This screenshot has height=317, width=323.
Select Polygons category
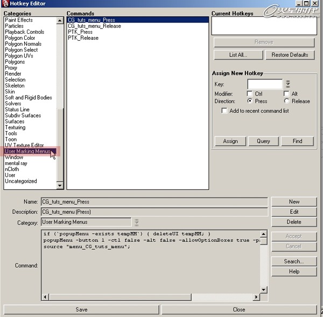[30, 62]
